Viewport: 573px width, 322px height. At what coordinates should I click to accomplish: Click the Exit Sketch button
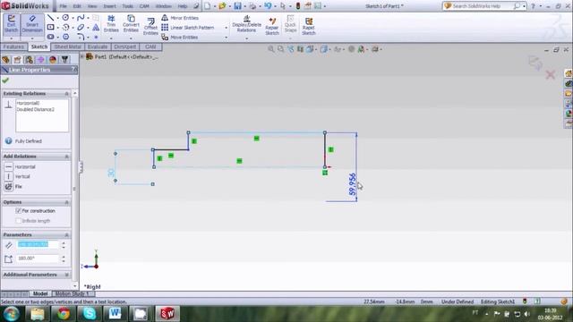[x=11, y=24]
